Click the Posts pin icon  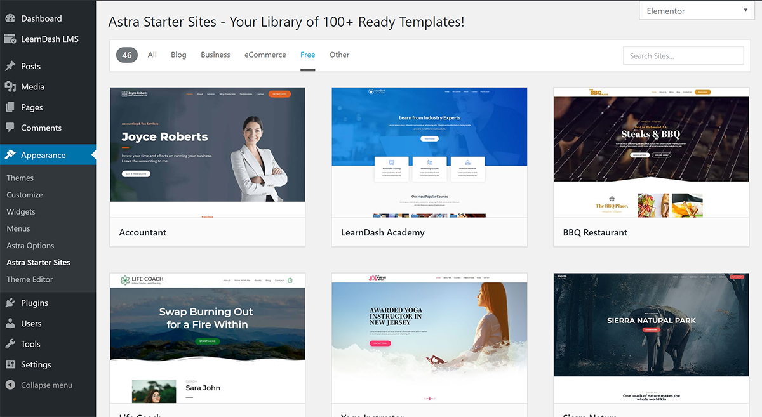click(x=10, y=66)
